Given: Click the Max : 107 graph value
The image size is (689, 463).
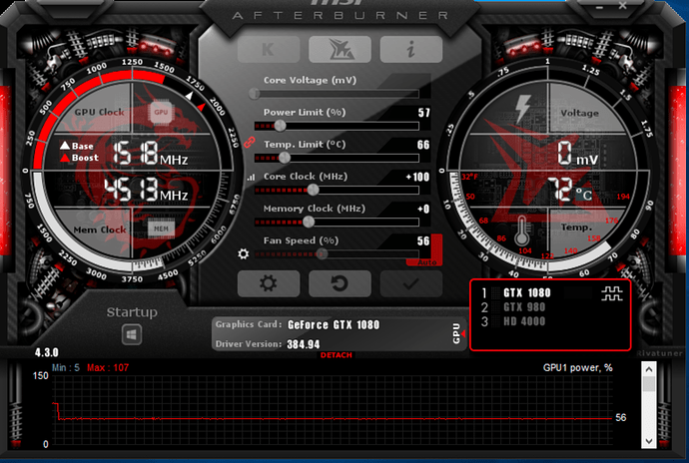Looking at the screenshot, I should [108, 367].
